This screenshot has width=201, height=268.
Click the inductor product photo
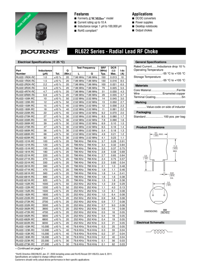(x=41, y=34)
